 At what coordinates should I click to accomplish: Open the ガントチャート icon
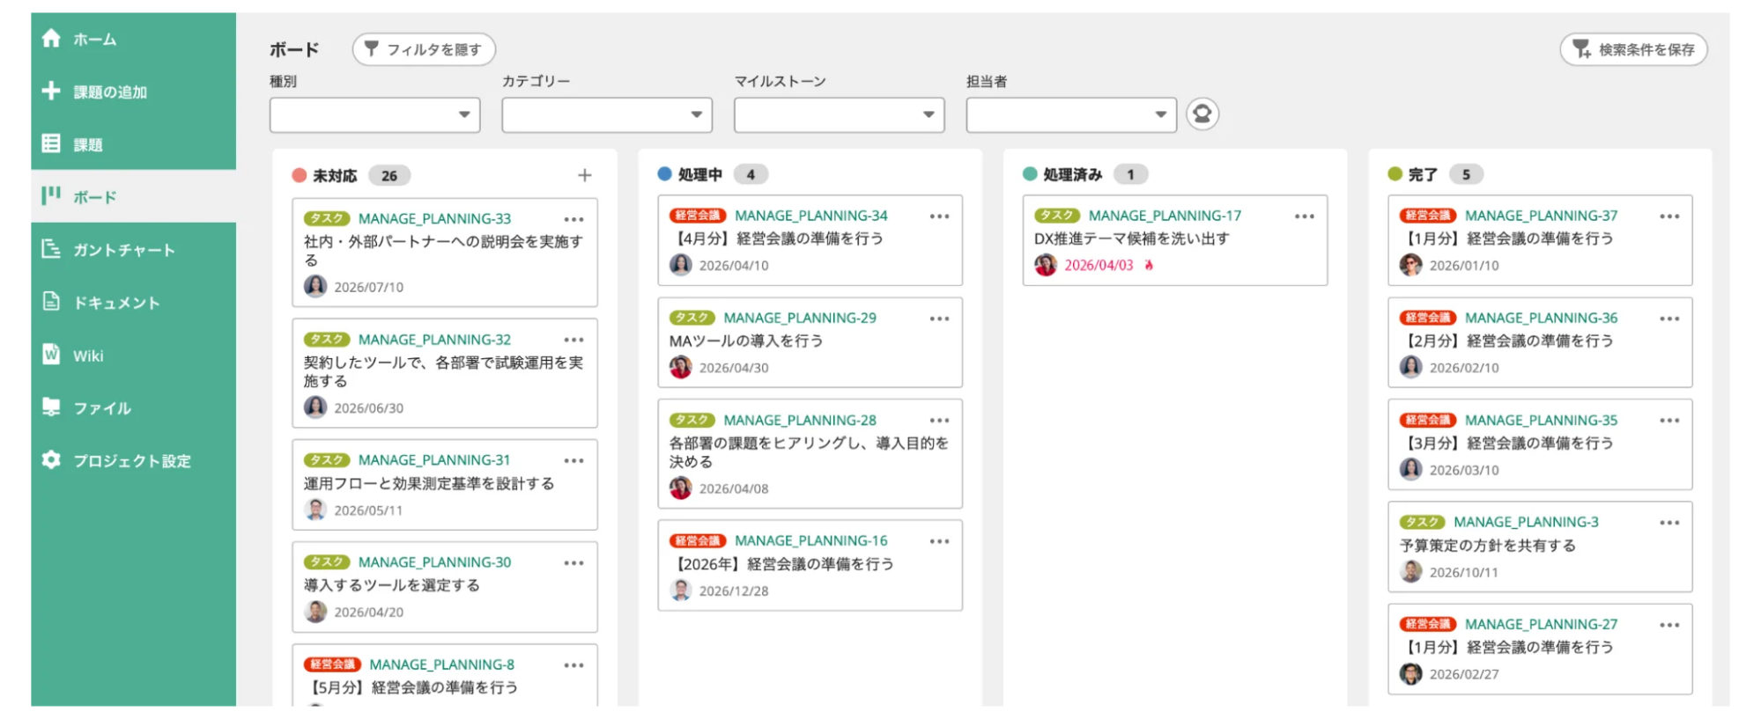click(x=51, y=249)
